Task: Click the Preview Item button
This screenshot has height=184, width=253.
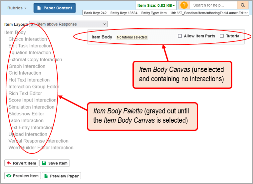Action: [23, 176]
